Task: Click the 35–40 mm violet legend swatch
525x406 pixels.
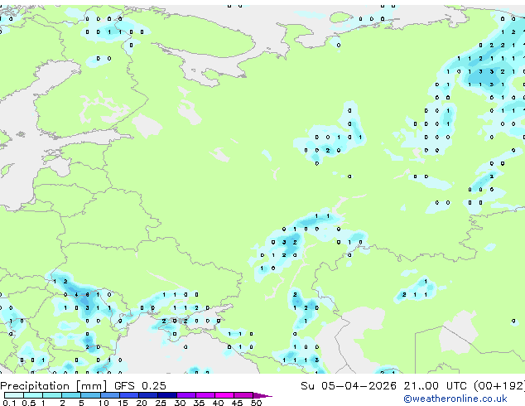Action: [205, 395]
